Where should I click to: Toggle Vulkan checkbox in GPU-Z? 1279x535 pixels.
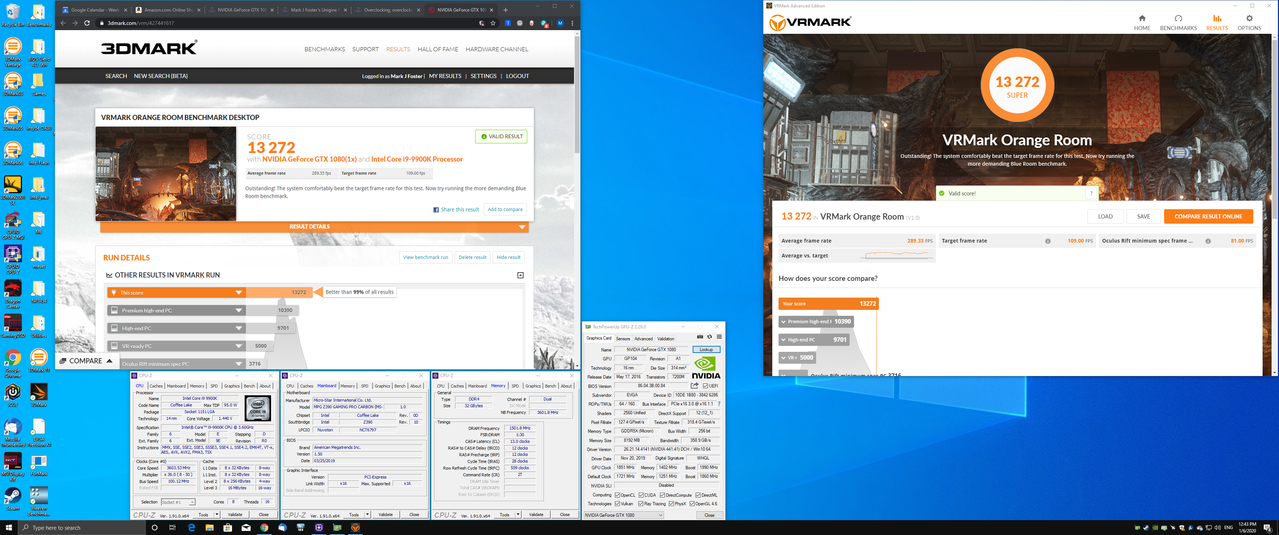[617, 504]
